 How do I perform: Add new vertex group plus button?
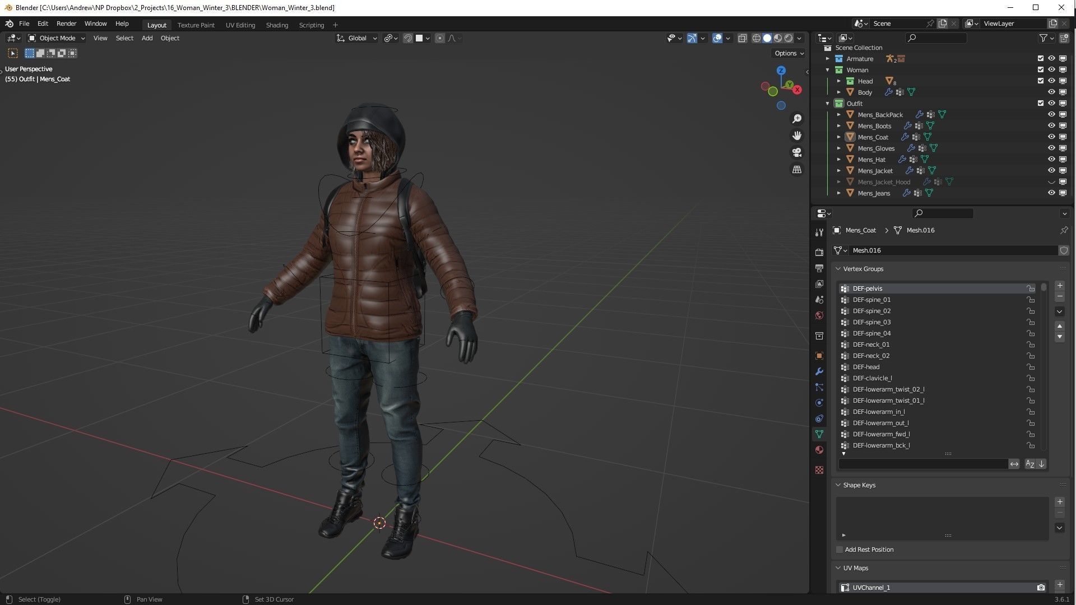pyautogui.click(x=1060, y=286)
